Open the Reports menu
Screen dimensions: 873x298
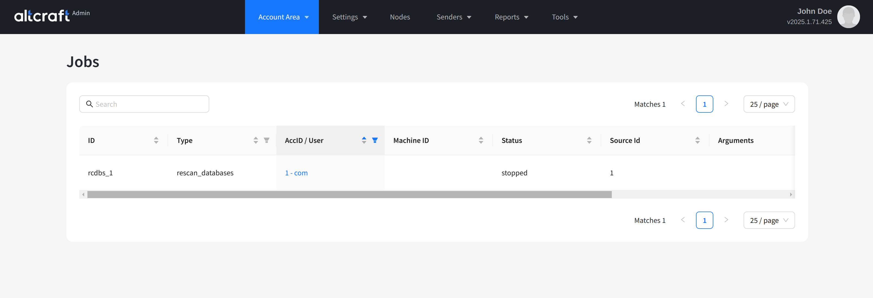tap(511, 17)
